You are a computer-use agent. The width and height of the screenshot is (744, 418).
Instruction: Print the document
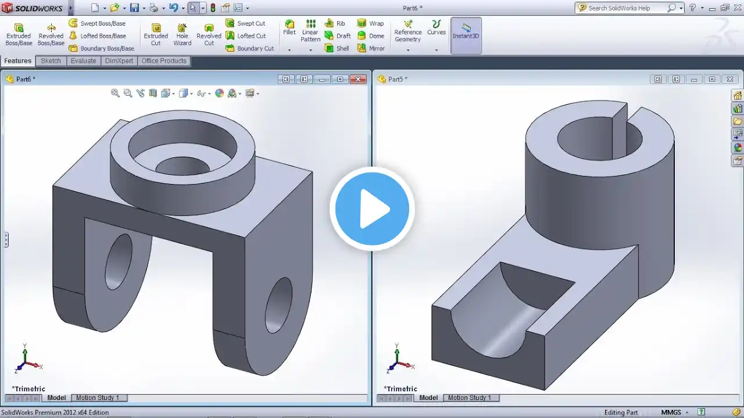[153, 8]
